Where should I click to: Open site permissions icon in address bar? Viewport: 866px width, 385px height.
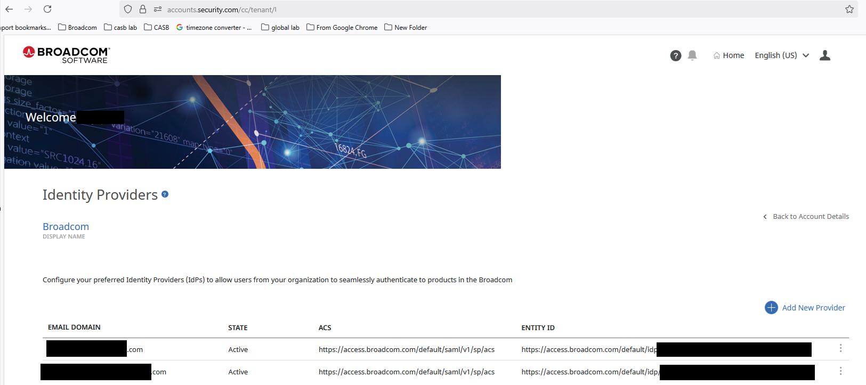click(158, 9)
